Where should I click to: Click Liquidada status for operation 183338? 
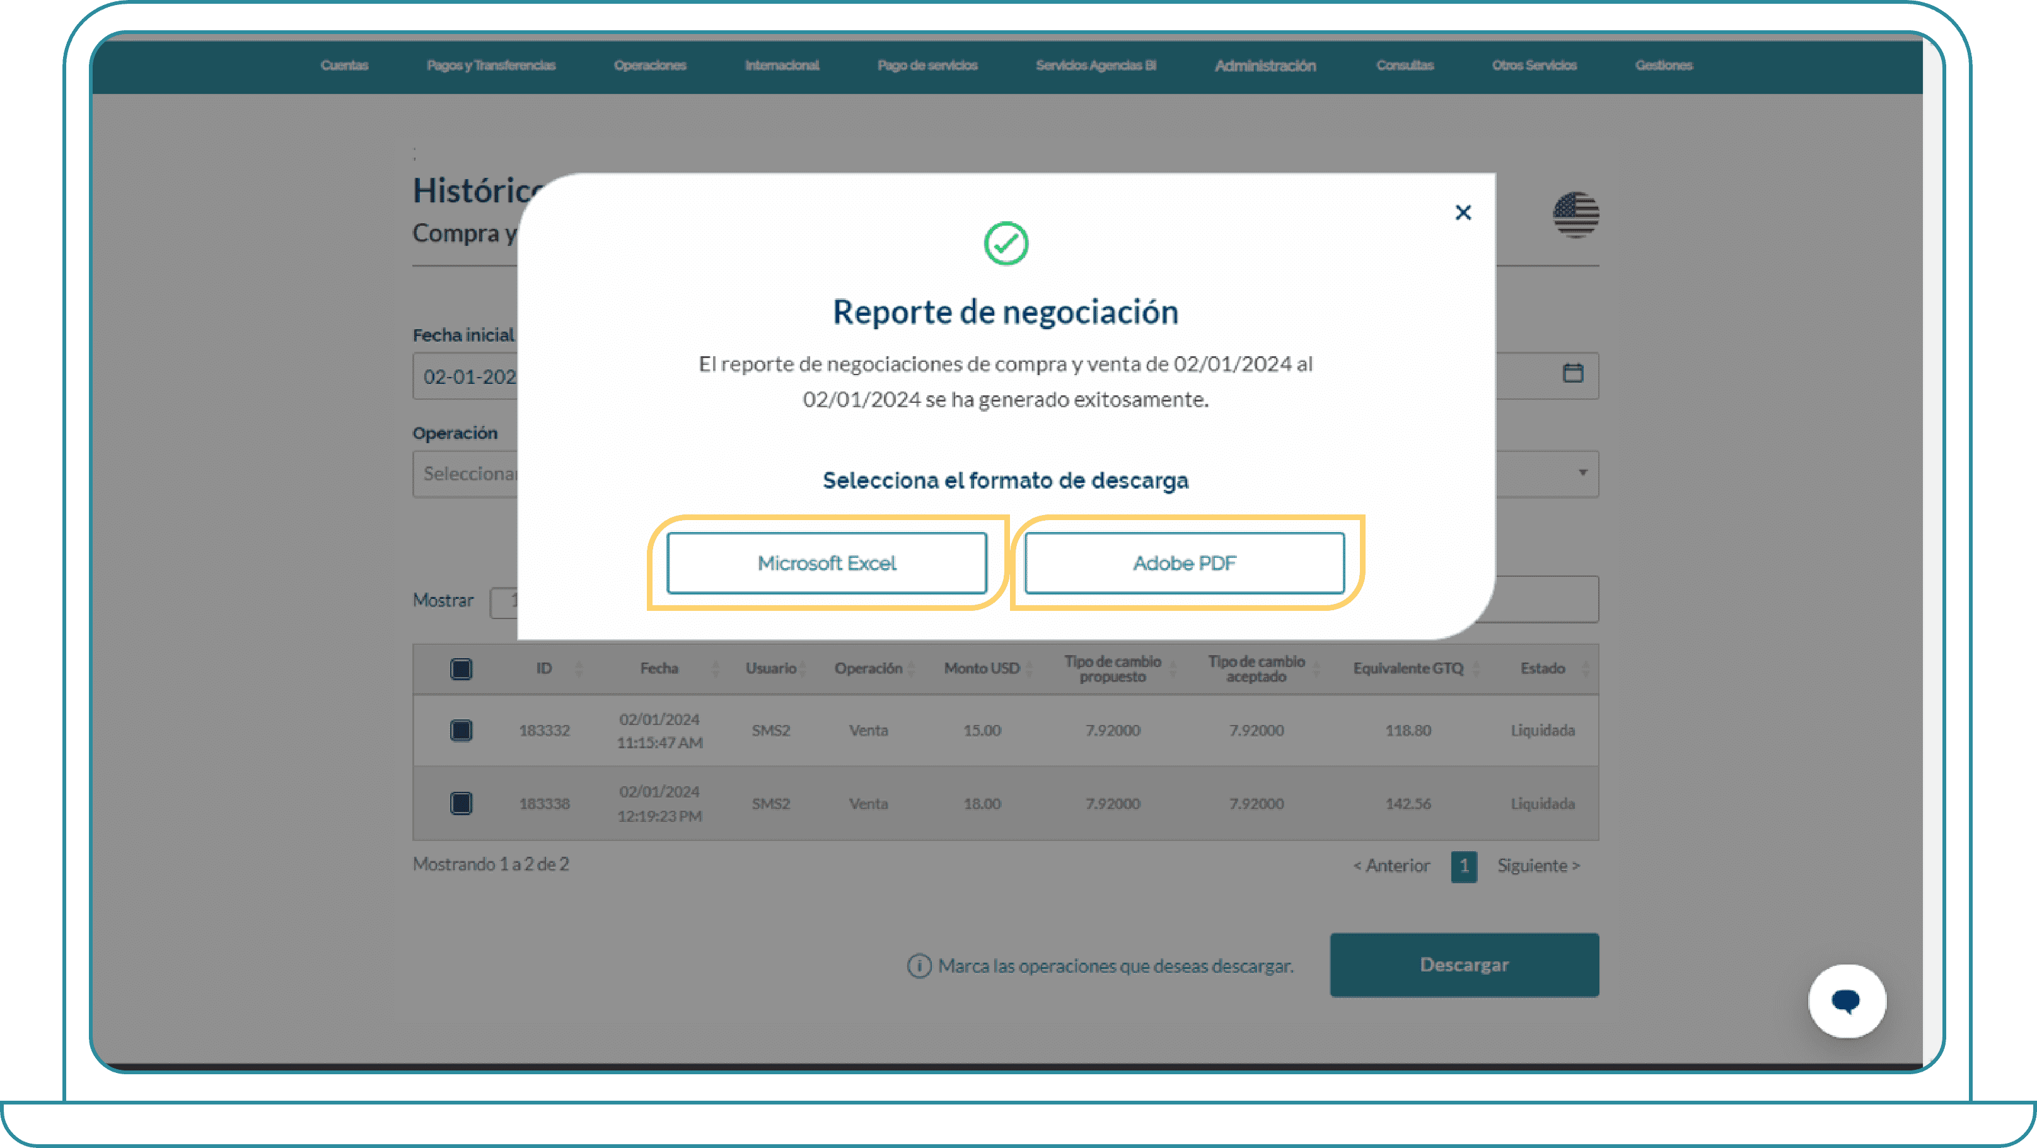tap(1543, 803)
